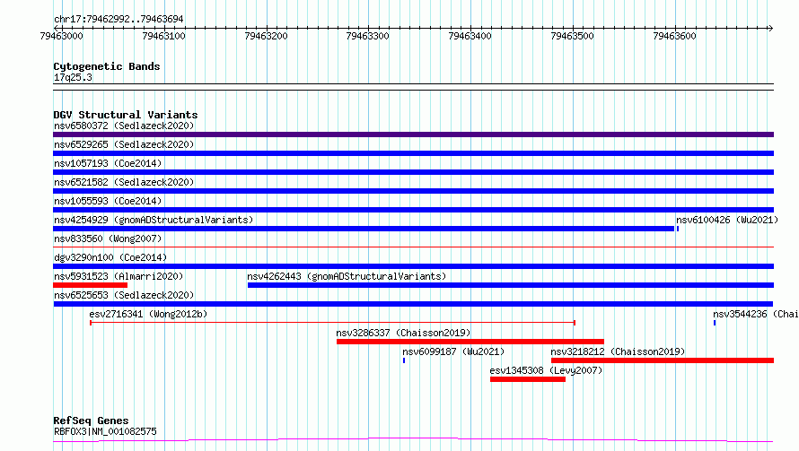
Task: Click the blue nsv4254929 variant bar
Action: pos(364,229)
